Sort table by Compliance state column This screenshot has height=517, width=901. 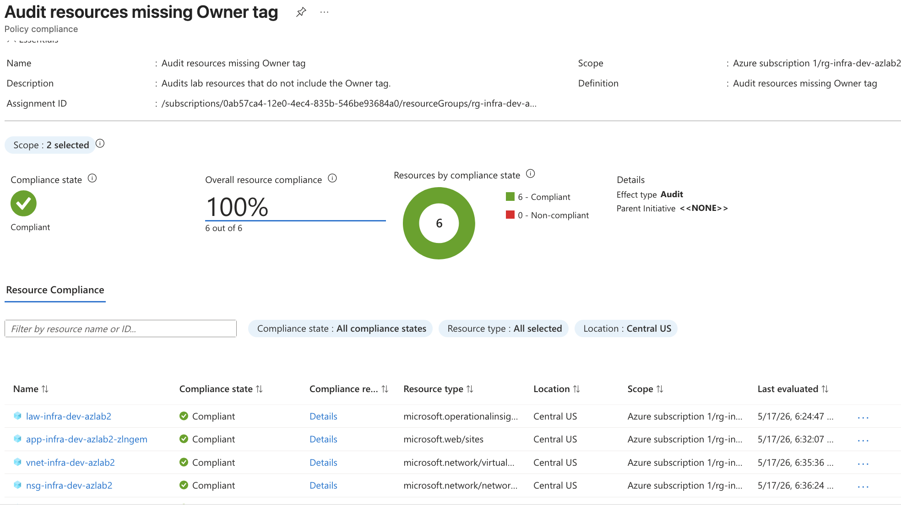[221, 389]
